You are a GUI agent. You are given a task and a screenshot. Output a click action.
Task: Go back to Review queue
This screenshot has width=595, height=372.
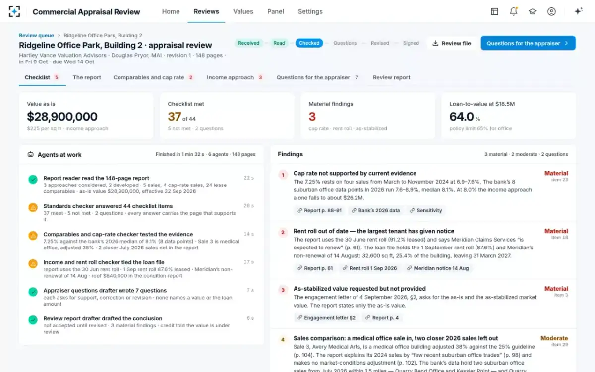pyautogui.click(x=36, y=36)
